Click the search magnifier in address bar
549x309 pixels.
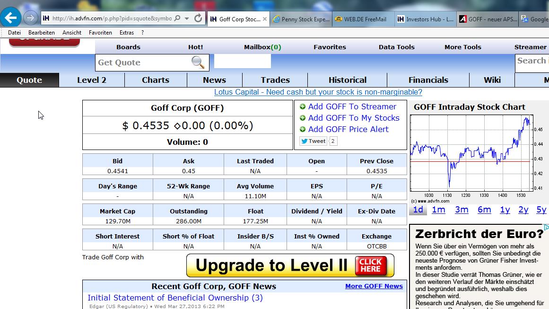[177, 18]
